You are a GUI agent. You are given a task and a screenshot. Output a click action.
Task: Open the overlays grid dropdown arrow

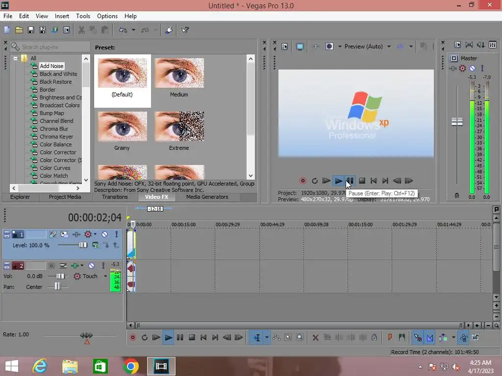411,47
